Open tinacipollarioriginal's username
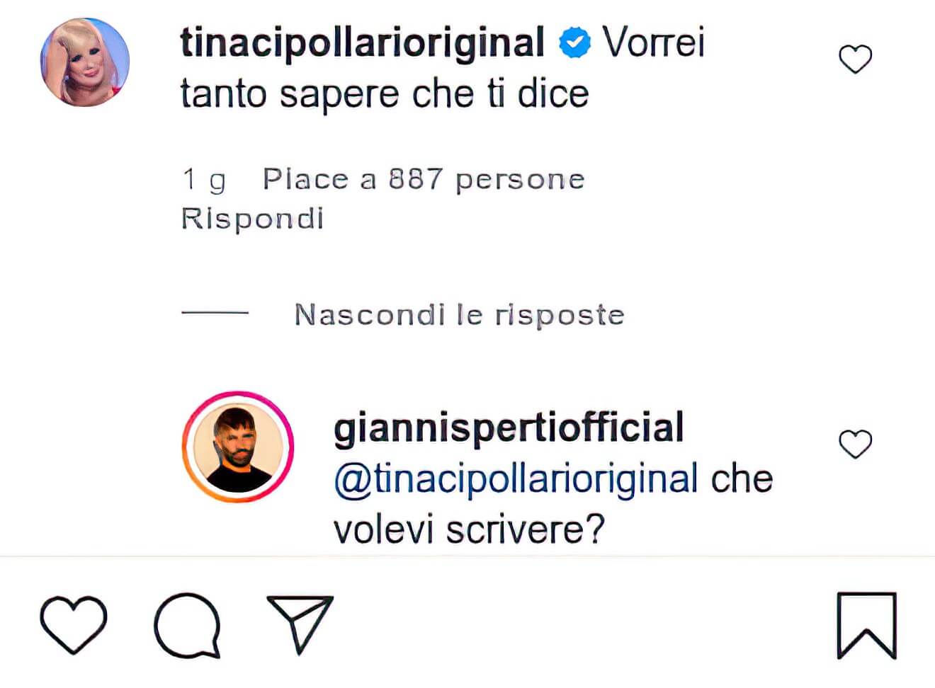Image resolution: width=935 pixels, height=688 pixels. (361, 42)
